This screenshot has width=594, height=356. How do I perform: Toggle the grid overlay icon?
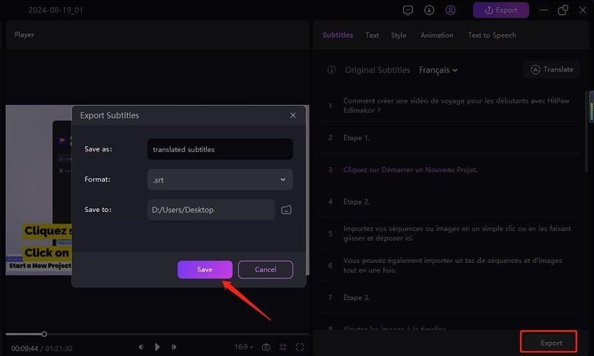(x=283, y=347)
